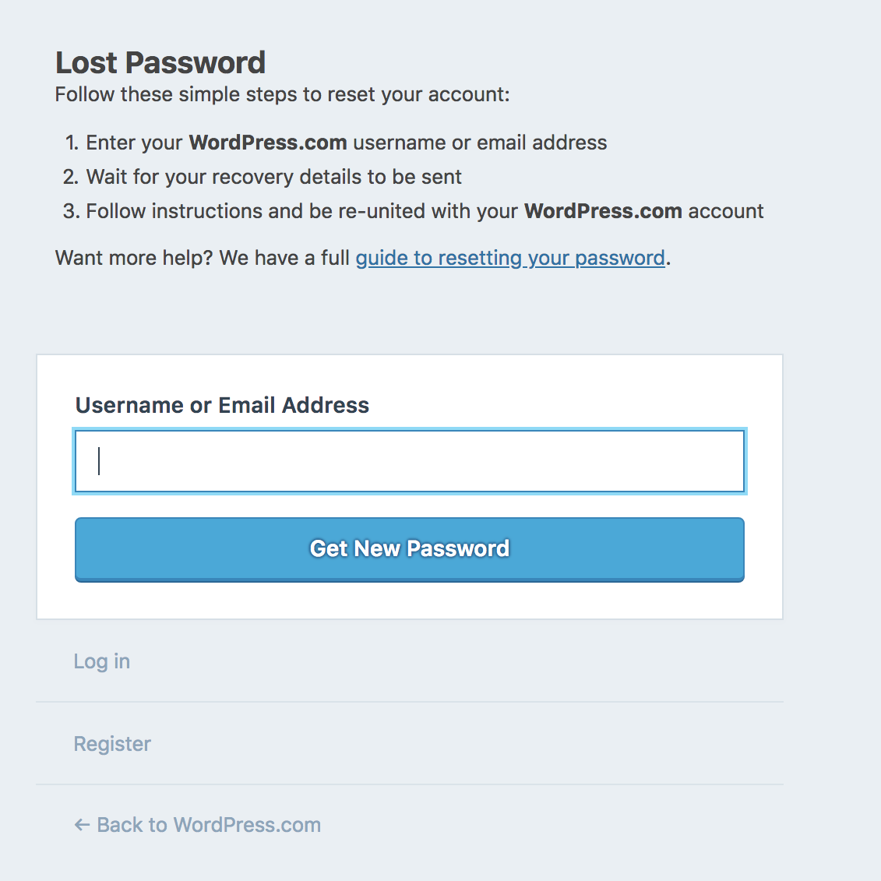Follow the underlined password reset guide link

[x=510, y=257]
